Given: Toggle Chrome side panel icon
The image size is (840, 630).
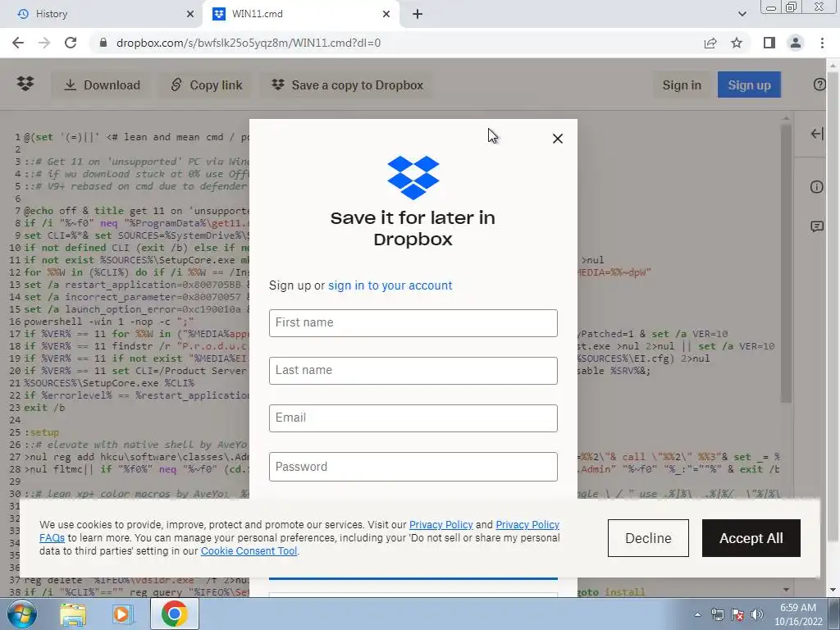Looking at the screenshot, I should (x=769, y=43).
